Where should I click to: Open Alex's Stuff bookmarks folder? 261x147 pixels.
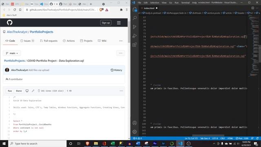(x=10, y=15)
